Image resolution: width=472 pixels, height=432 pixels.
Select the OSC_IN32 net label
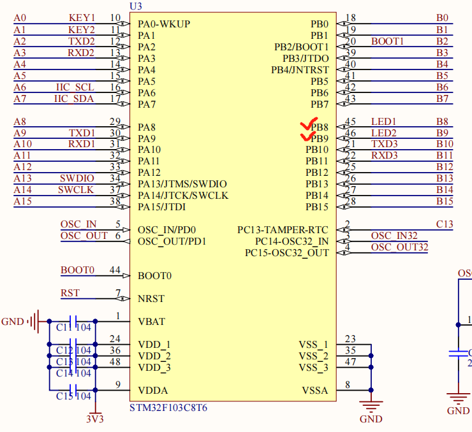[x=394, y=236]
